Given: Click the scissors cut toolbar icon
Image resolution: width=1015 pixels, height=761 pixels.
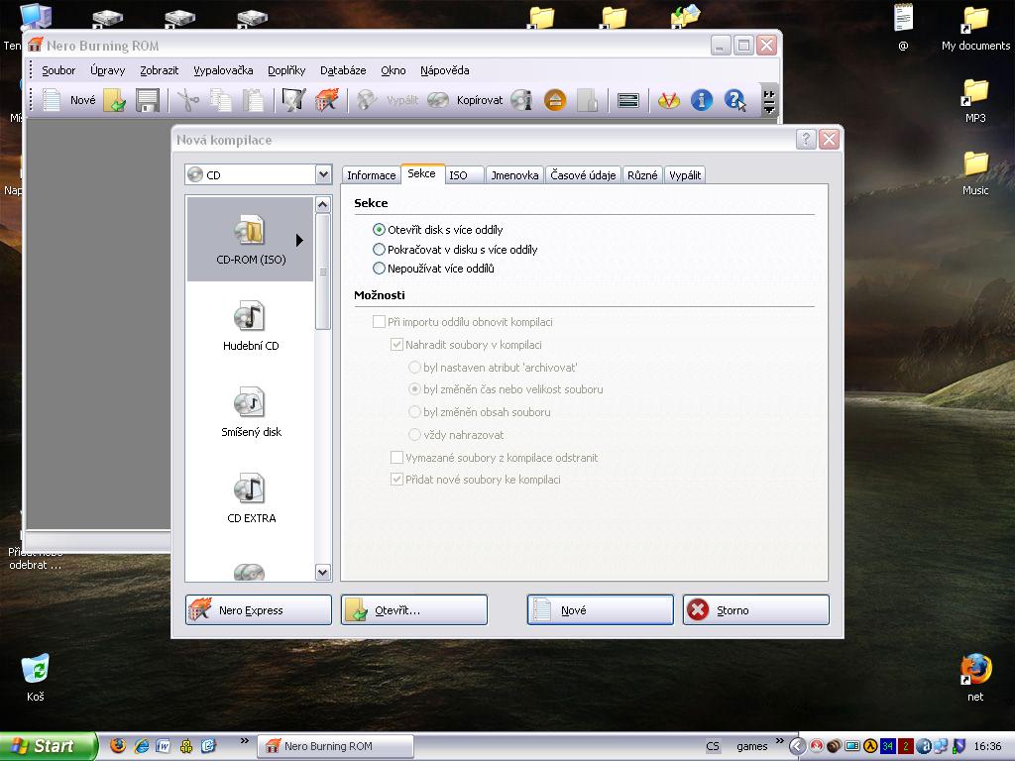Looking at the screenshot, I should click(187, 100).
